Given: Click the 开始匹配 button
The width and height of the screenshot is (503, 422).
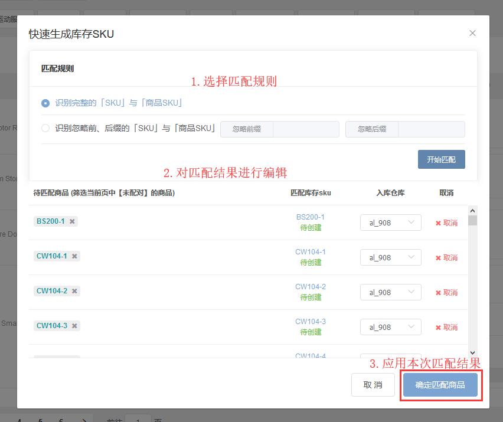Looking at the screenshot, I should 441,159.
